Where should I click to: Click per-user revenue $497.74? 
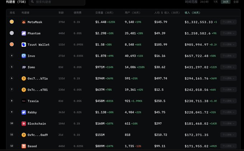[x=161, y=79]
